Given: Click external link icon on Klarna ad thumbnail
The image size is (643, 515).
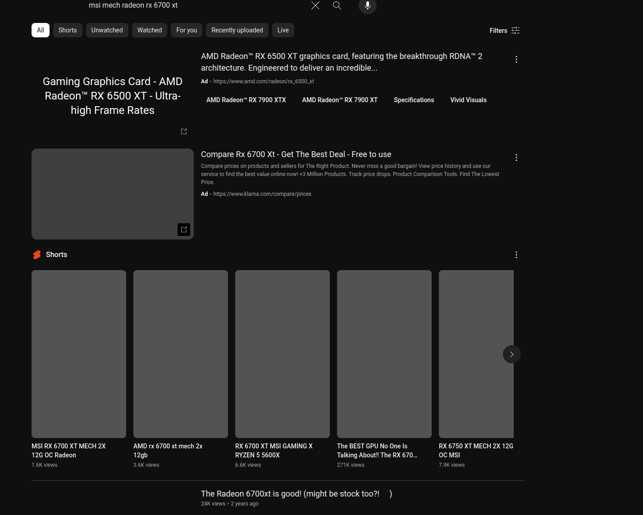Looking at the screenshot, I should (x=184, y=230).
